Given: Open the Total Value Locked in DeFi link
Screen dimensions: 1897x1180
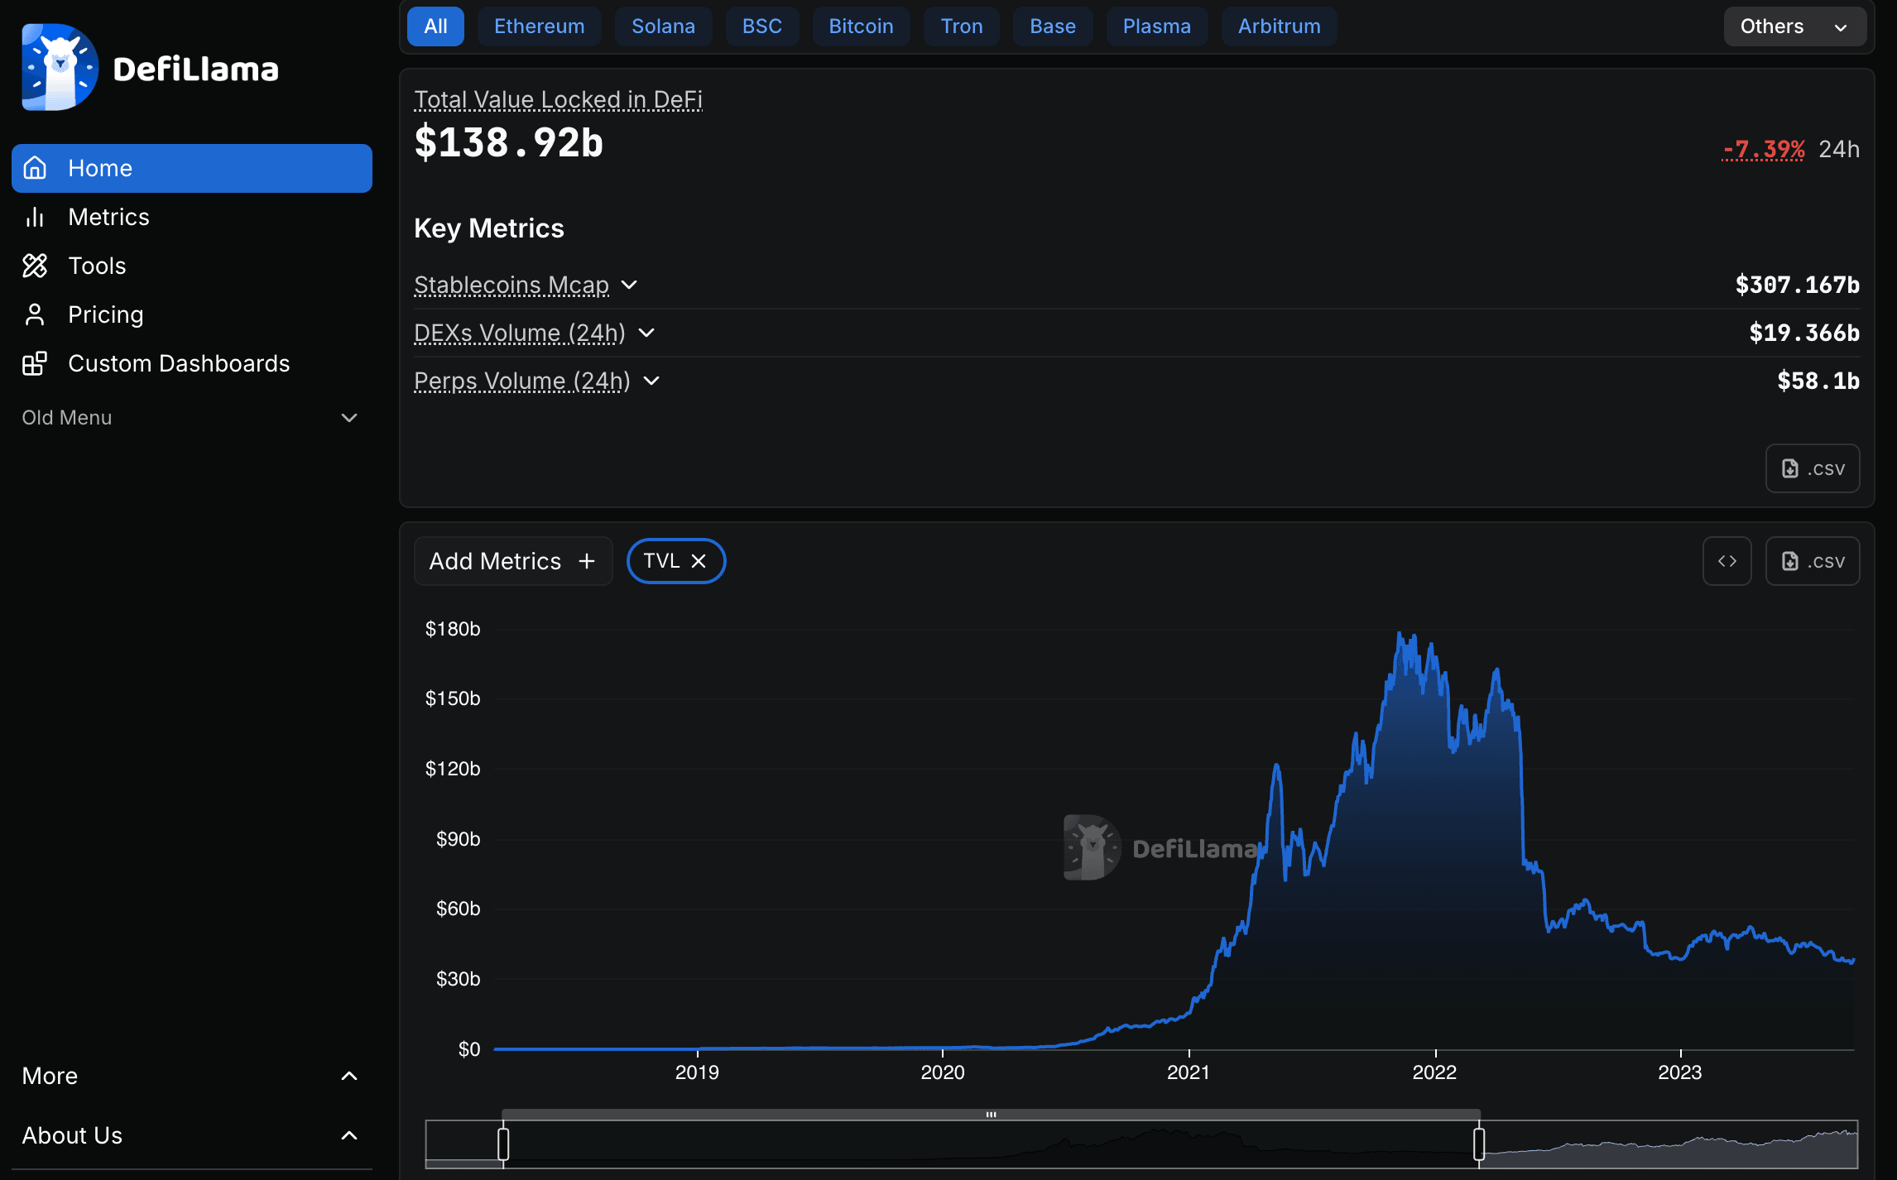Looking at the screenshot, I should 558,99.
